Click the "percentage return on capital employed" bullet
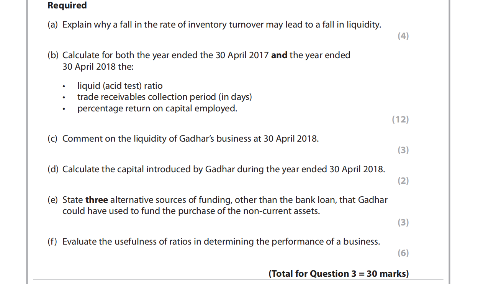 tap(157, 109)
